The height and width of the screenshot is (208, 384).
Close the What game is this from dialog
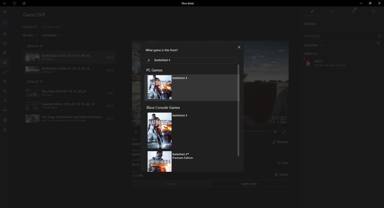coord(239,47)
